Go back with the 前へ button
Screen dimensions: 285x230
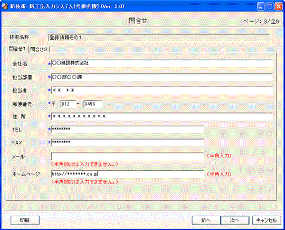click(x=206, y=220)
